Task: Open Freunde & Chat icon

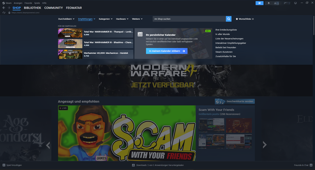Action: tap(311, 165)
